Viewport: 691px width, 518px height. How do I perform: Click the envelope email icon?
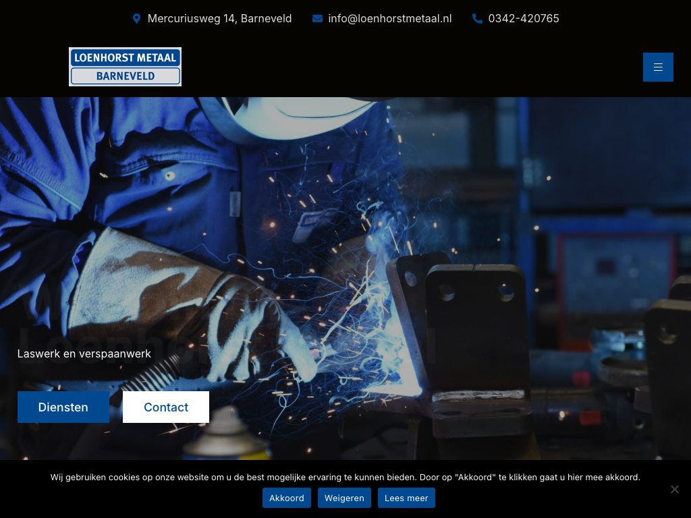(317, 19)
